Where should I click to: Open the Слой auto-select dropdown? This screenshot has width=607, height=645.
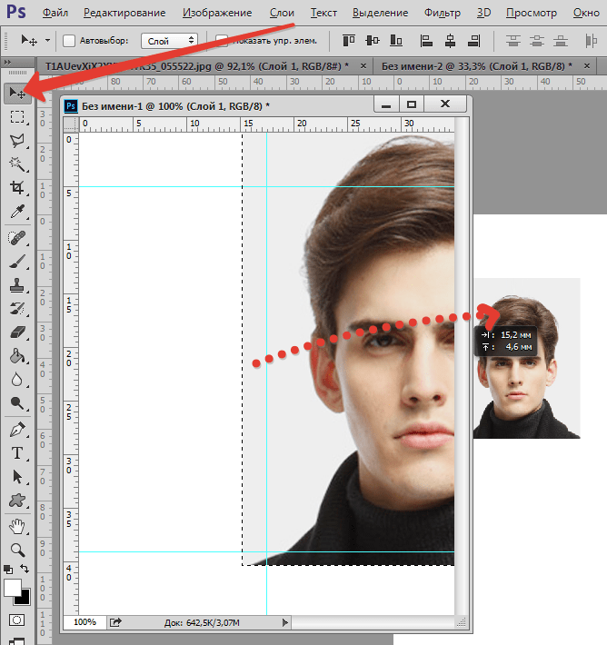click(x=169, y=41)
